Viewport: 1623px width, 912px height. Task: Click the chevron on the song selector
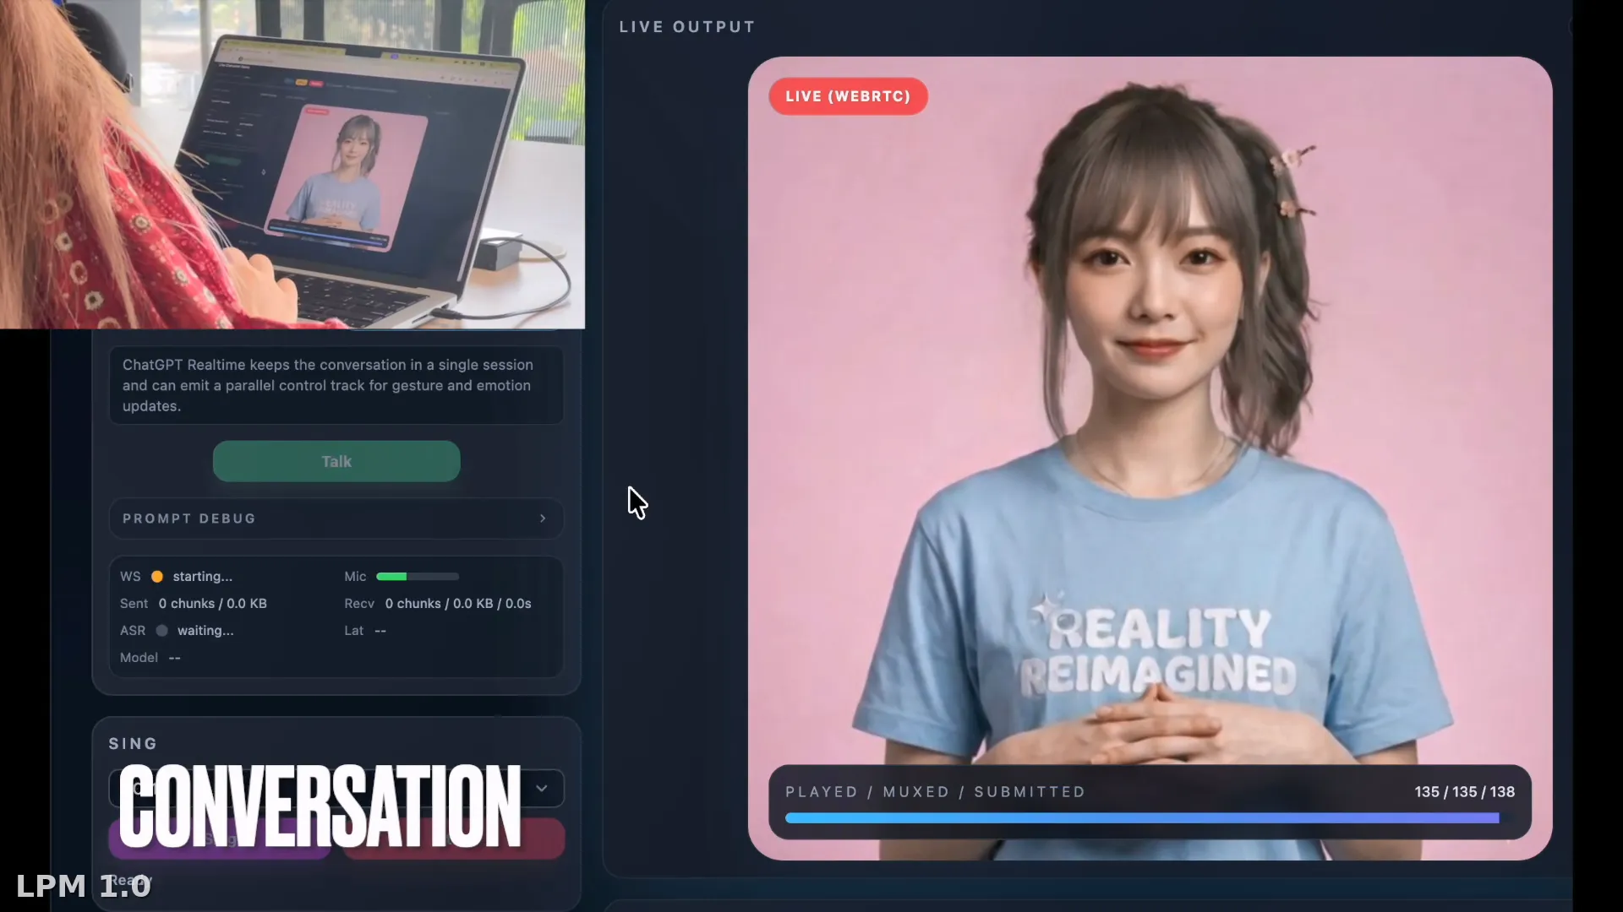542,788
